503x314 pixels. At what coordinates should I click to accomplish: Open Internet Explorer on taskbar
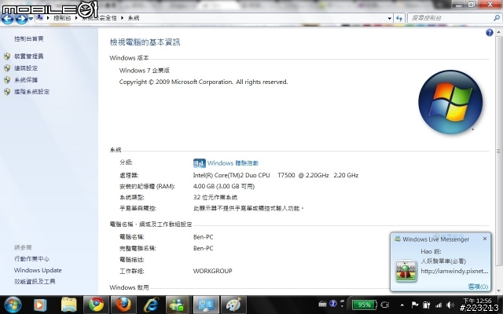pyautogui.click(x=151, y=305)
